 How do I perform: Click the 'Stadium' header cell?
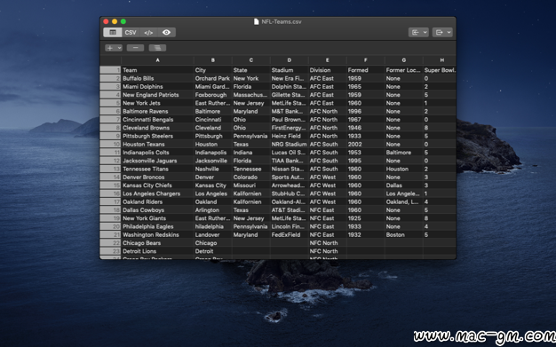(x=290, y=70)
